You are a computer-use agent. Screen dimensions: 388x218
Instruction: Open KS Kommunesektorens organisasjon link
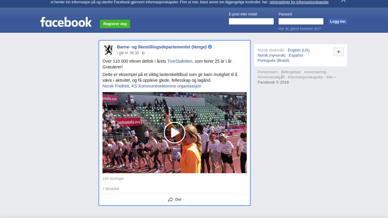(166, 86)
